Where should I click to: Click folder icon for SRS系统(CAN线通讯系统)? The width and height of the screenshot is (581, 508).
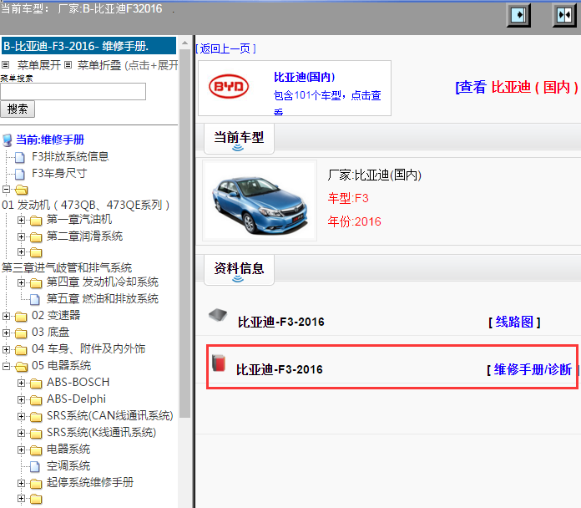pyautogui.click(x=36, y=417)
